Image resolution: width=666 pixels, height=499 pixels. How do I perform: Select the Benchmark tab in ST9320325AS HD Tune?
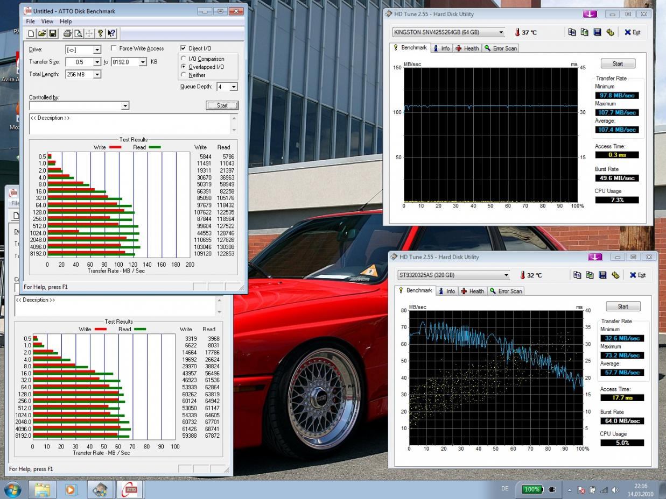pos(416,291)
